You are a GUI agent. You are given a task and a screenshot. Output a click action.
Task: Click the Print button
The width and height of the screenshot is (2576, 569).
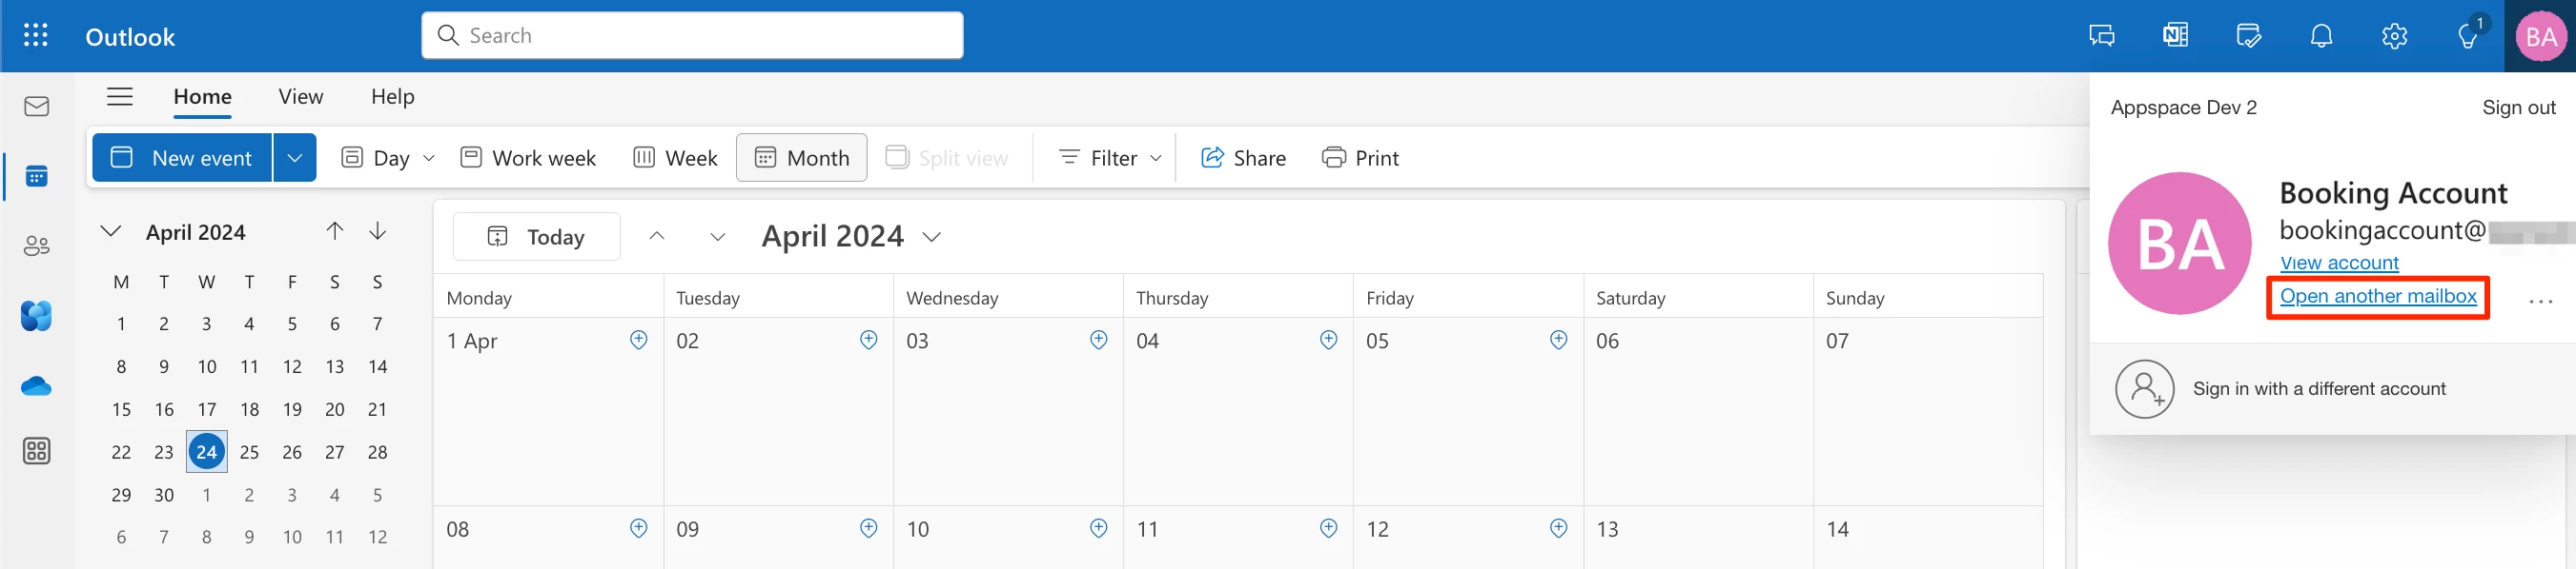[x=1360, y=158]
